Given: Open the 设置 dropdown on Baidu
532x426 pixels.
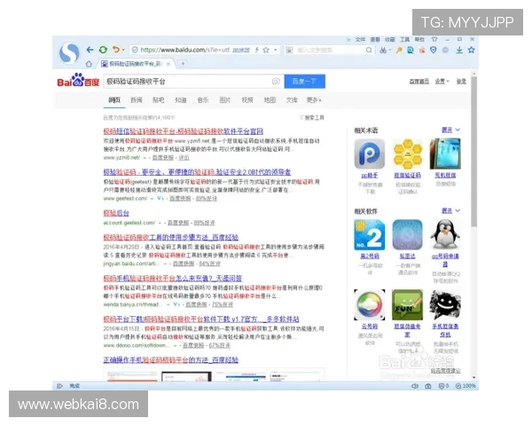Looking at the screenshot, I should [441, 82].
